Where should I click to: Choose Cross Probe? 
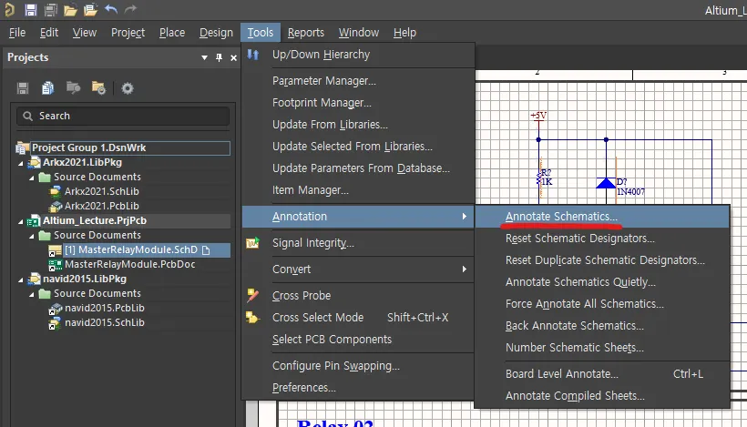click(358, 296)
